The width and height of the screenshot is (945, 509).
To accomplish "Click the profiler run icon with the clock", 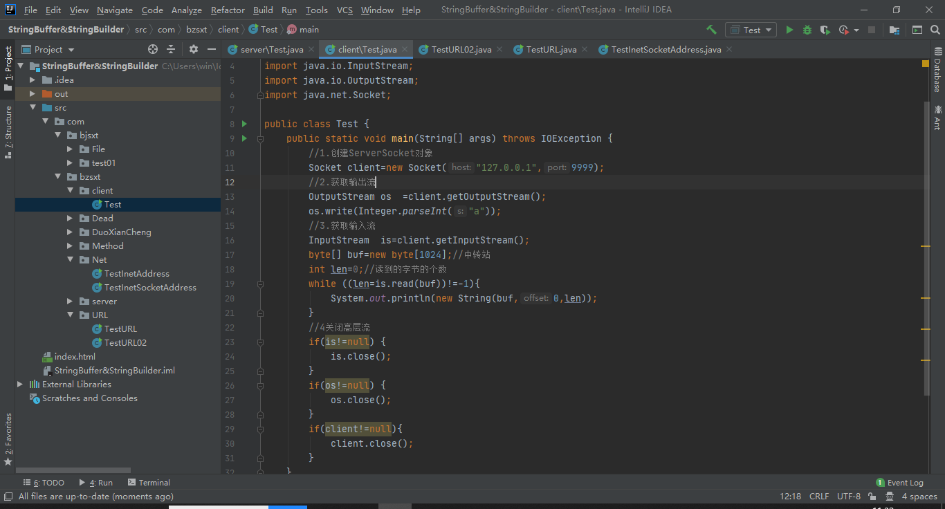I will tap(843, 30).
